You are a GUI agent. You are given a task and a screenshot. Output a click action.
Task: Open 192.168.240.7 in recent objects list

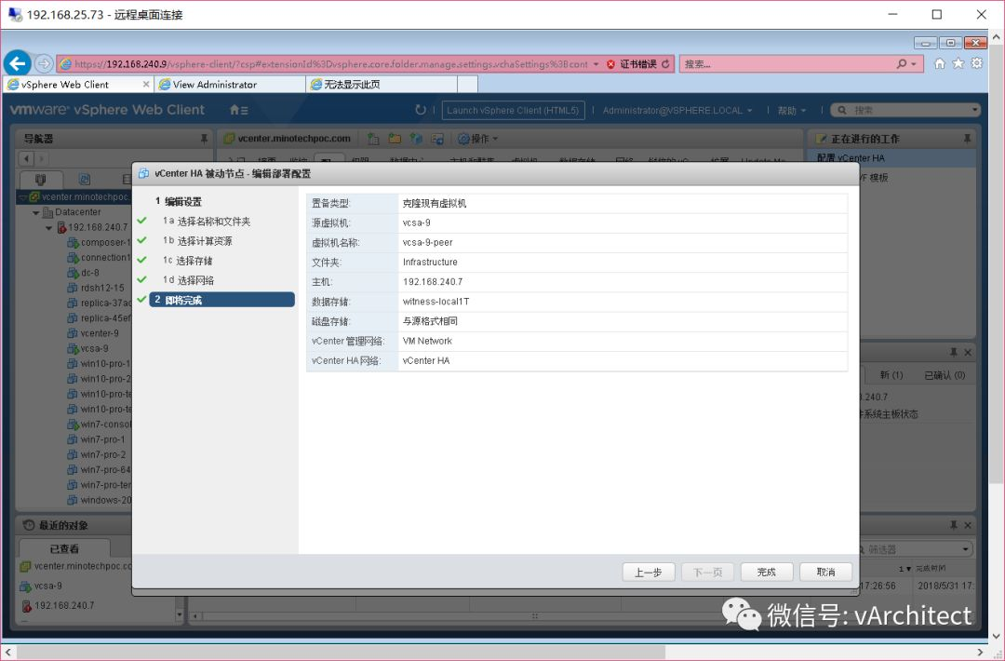(x=58, y=605)
